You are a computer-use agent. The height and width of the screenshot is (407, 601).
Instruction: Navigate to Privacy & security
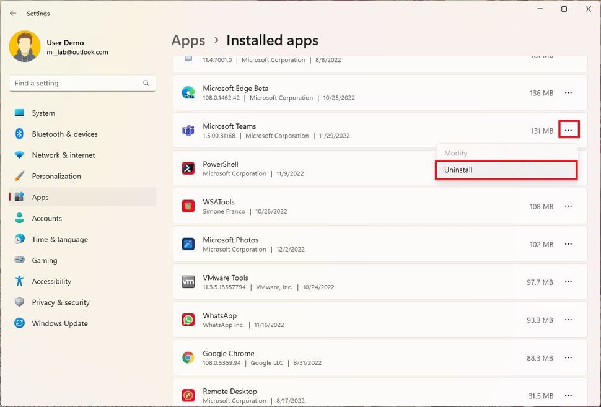tap(61, 302)
